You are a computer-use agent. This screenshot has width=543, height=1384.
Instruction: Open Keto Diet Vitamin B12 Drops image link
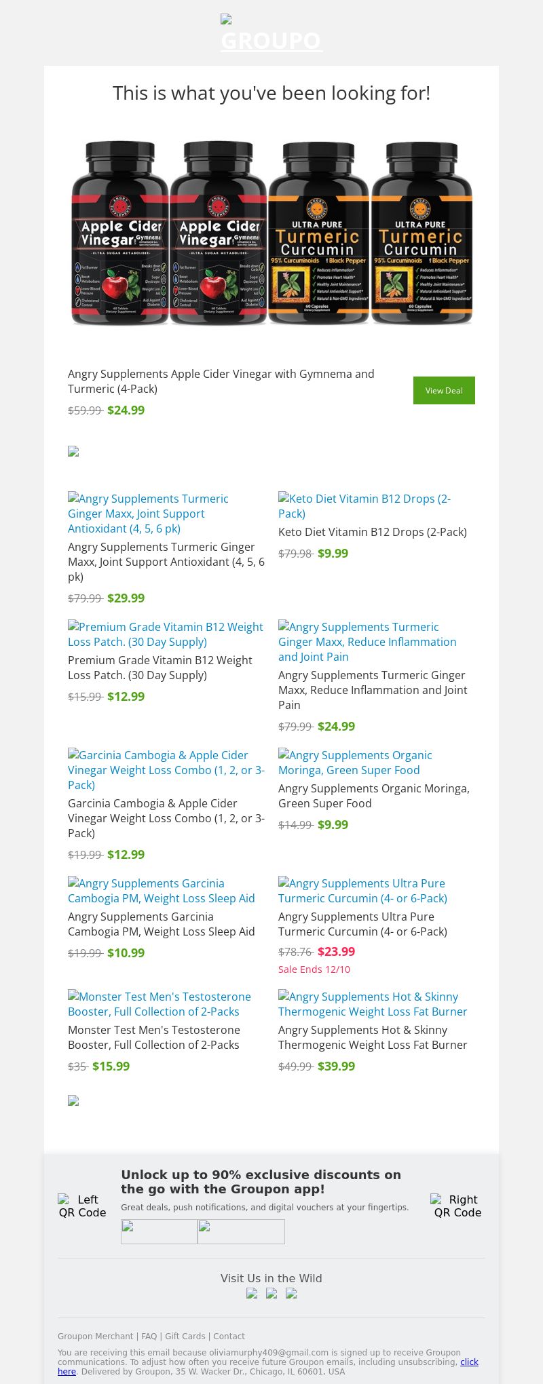[364, 506]
